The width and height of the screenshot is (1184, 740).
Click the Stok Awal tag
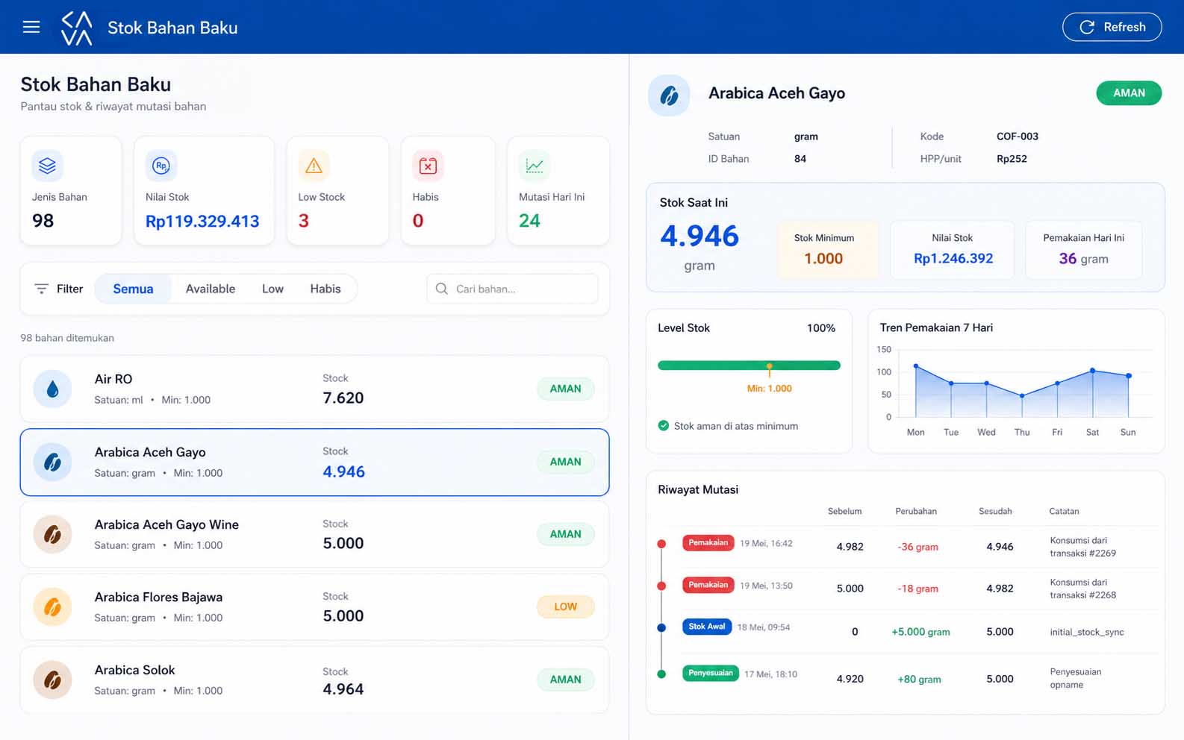[706, 627]
